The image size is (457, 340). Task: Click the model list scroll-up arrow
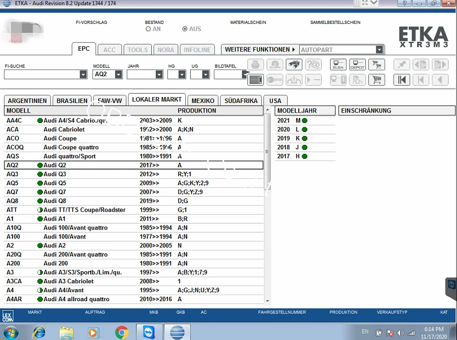point(267,110)
